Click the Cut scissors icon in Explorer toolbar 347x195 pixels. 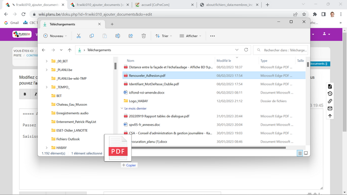click(x=79, y=36)
